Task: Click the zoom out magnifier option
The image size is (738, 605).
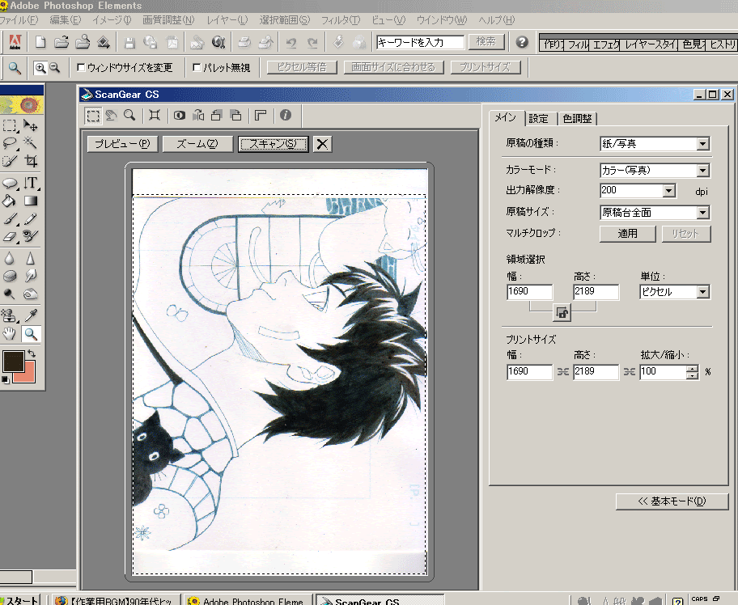Action: (x=55, y=68)
